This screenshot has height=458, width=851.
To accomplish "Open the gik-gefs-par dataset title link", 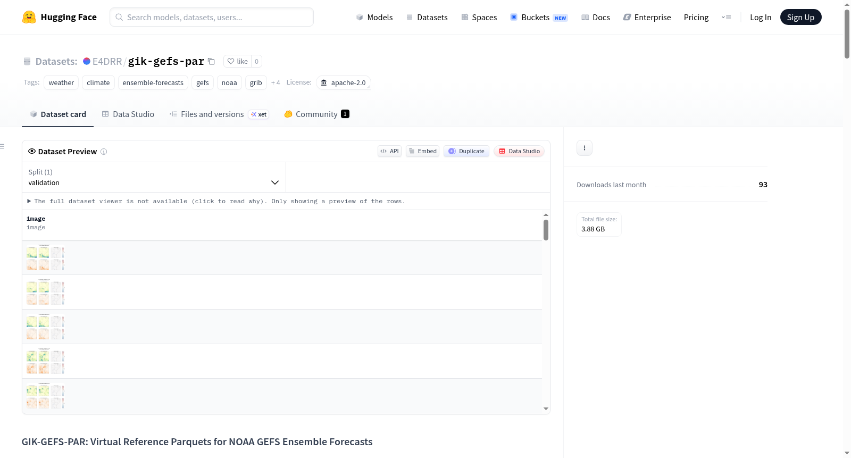I will coord(166,61).
